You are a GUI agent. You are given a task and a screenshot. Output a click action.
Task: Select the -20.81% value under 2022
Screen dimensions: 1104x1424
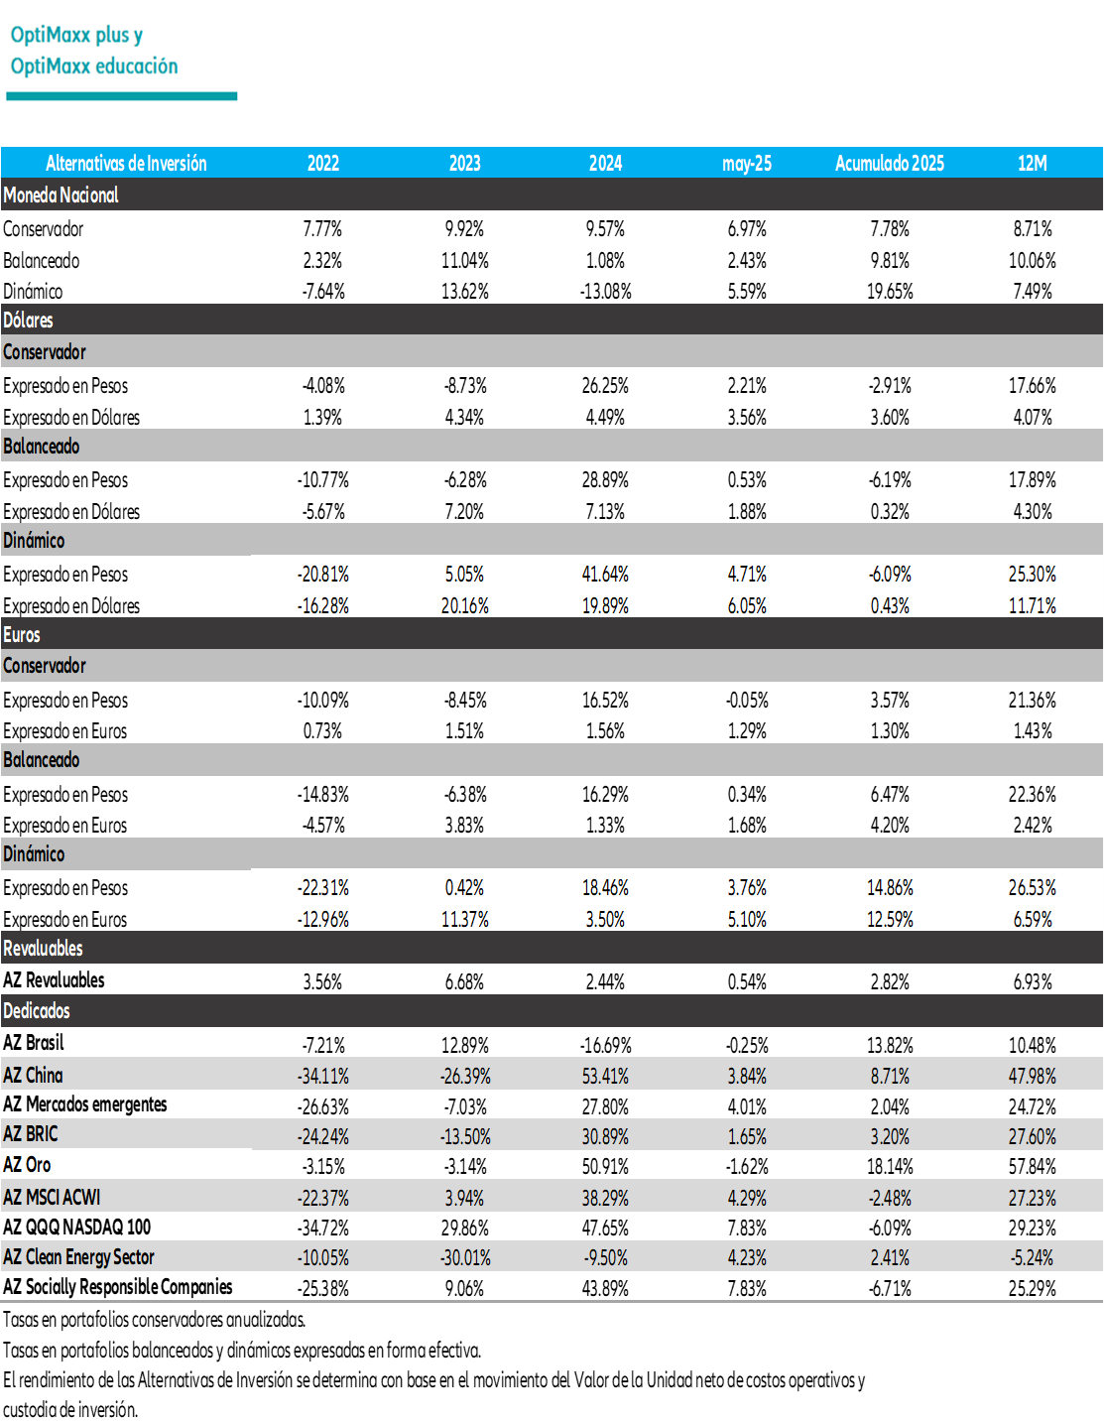point(323,575)
